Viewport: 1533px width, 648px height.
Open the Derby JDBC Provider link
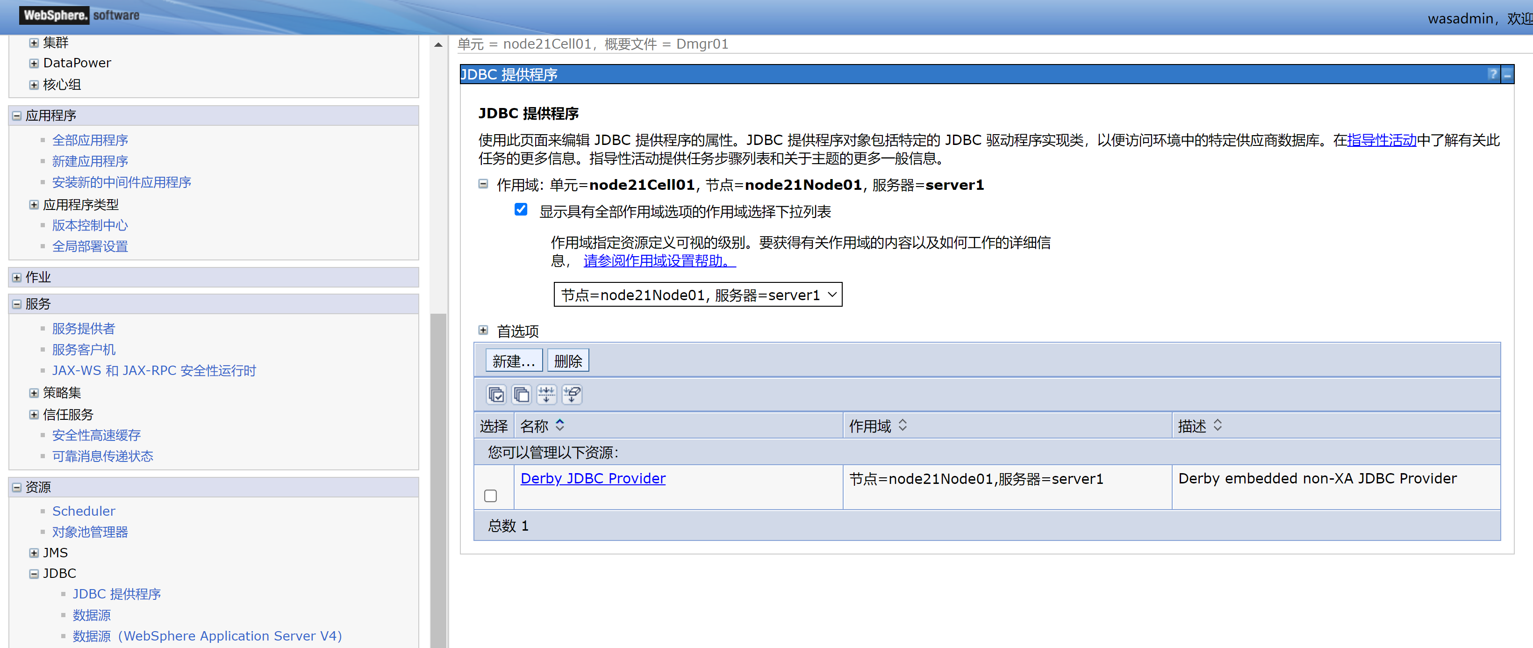(593, 478)
